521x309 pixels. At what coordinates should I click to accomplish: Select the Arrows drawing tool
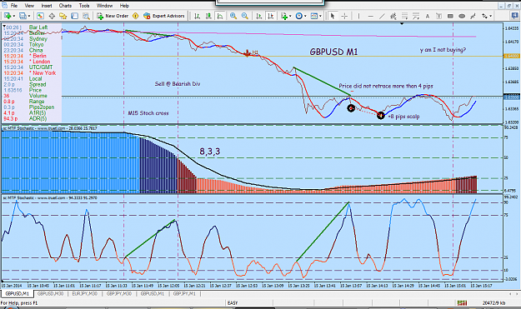tap(485, 16)
